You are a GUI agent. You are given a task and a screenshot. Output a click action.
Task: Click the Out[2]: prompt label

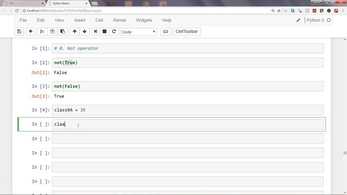(41, 73)
